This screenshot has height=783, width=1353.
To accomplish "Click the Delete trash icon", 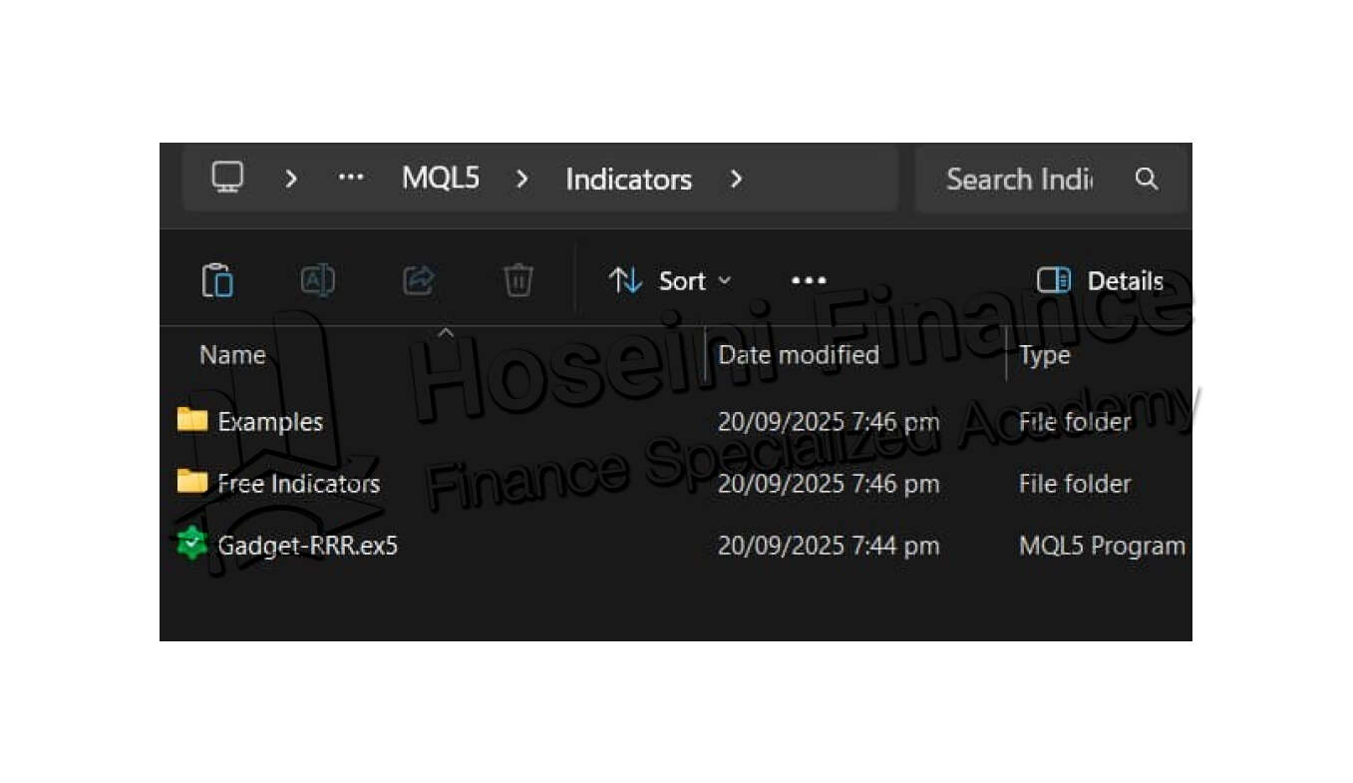I will pyautogui.click(x=517, y=281).
